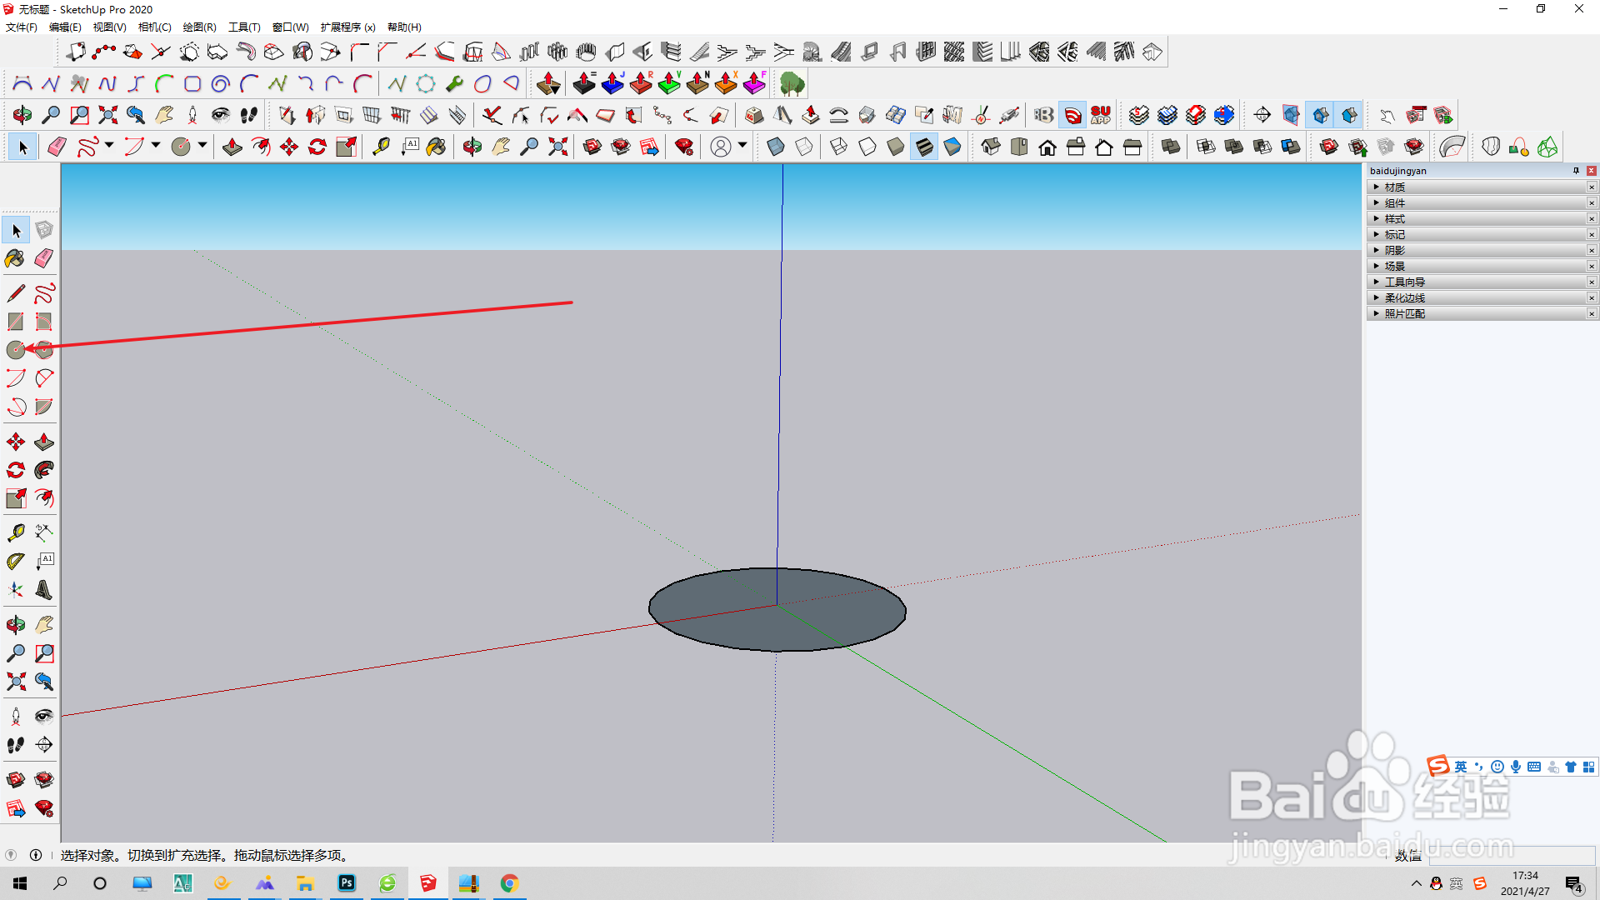Viewport: 1600px width, 900px height.
Task: Toggle auto-hide pin of baidujingyan tray
Action: (x=1576, y=171)
